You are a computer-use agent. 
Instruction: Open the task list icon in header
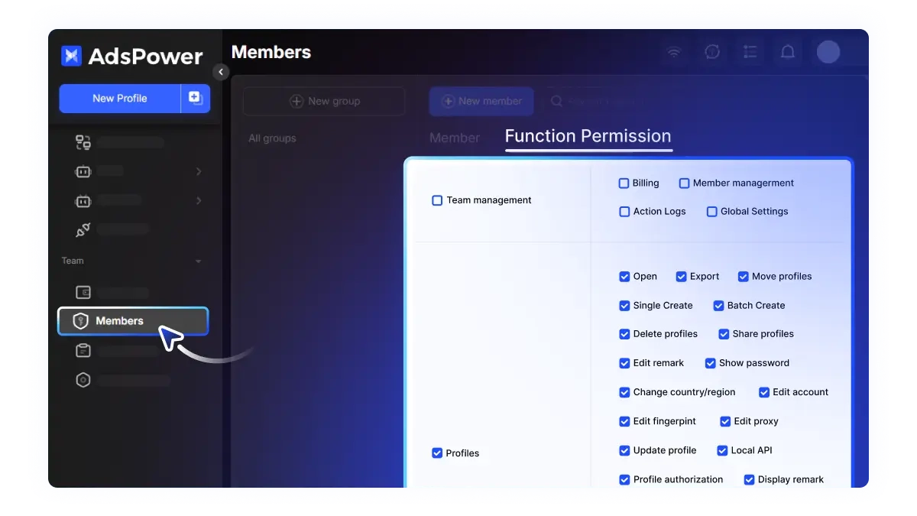click(750, 52)
